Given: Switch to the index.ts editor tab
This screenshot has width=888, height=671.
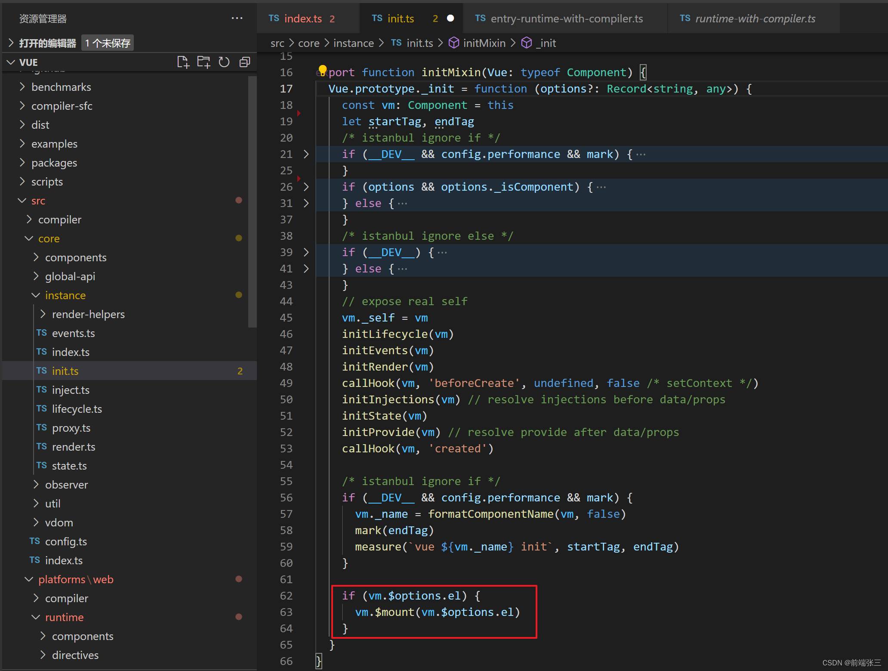Looking at the screenshot, I should (x=302, y=19).
